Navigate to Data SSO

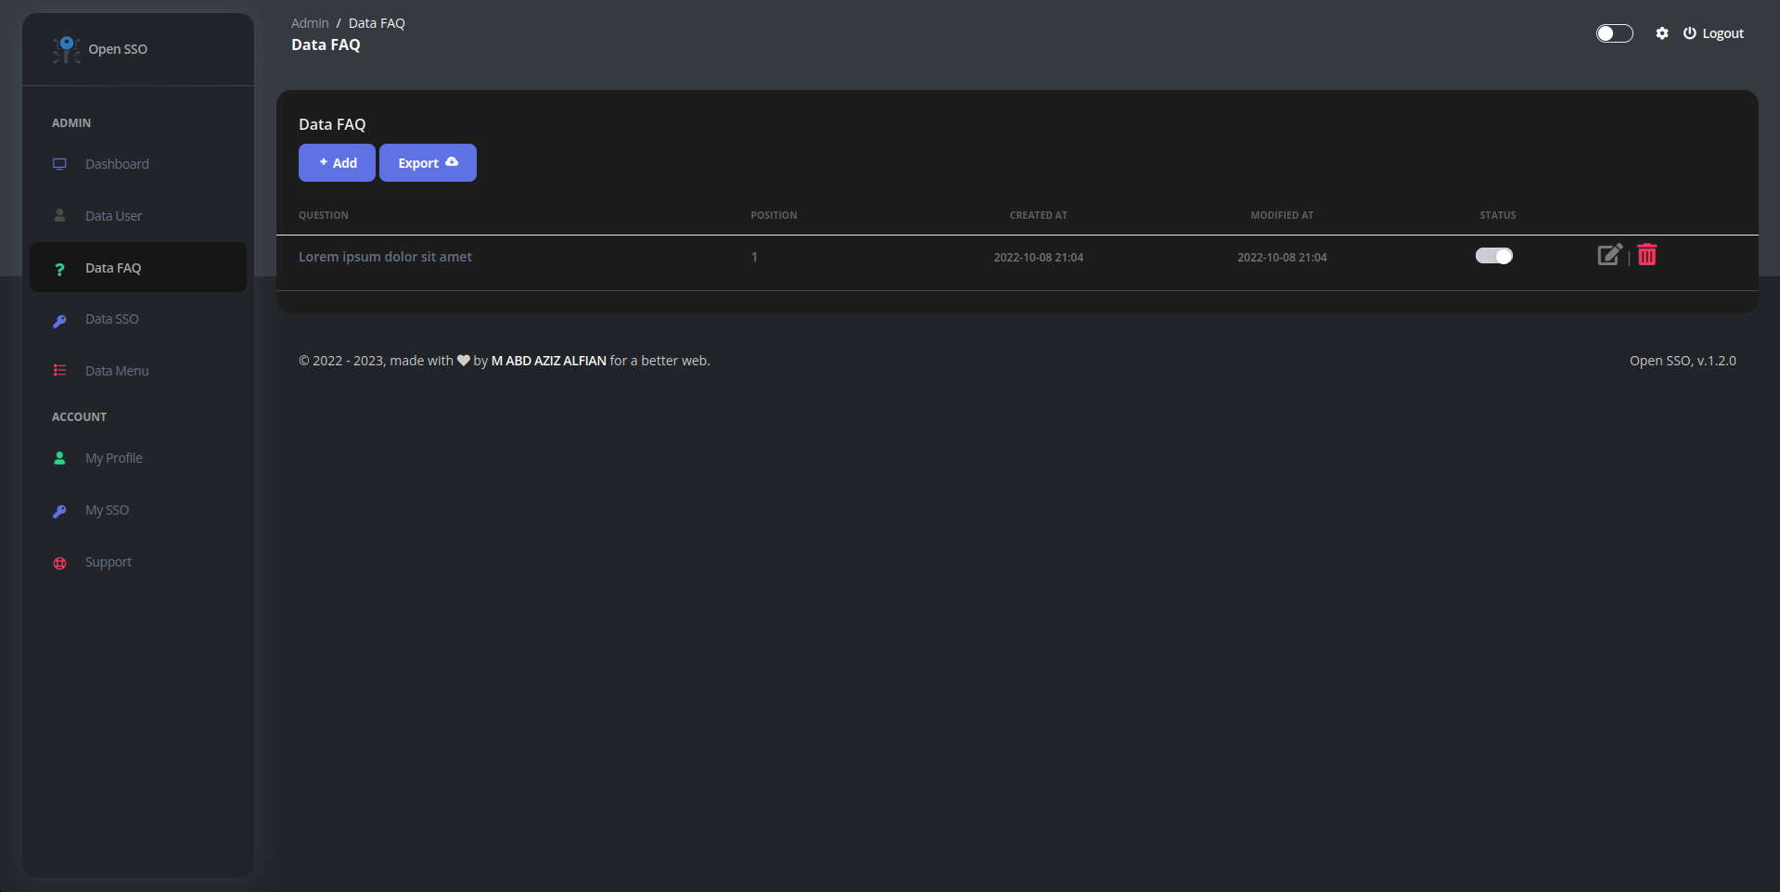138,319
